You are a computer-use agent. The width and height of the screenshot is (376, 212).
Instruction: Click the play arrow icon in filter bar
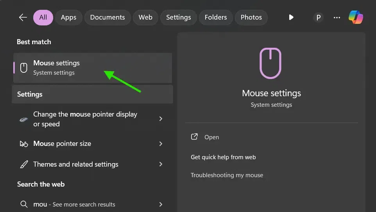291,17
